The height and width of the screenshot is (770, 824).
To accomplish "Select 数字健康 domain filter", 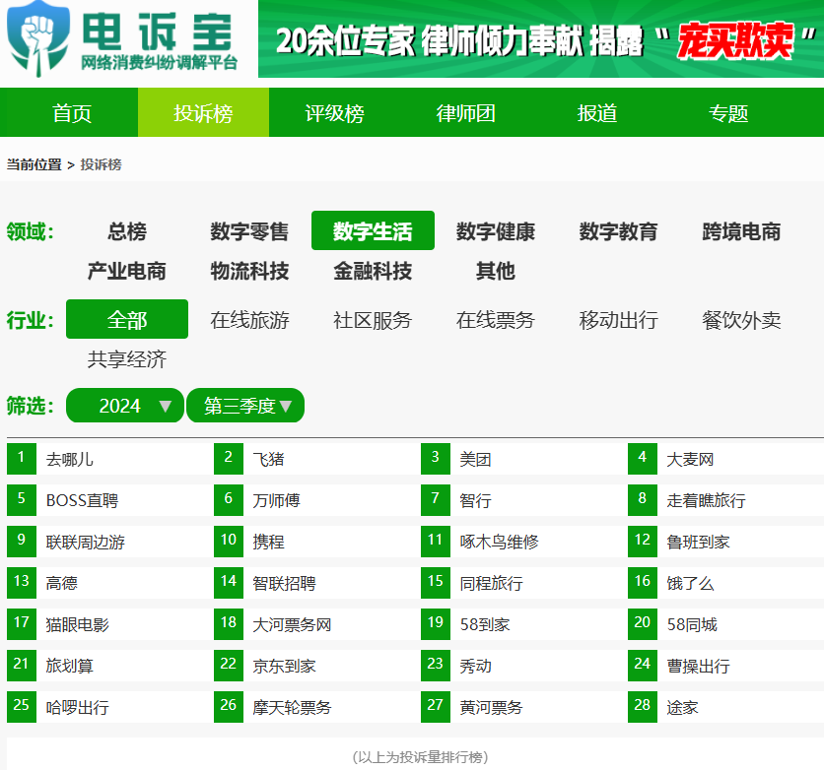I will (x=496, y=231).
